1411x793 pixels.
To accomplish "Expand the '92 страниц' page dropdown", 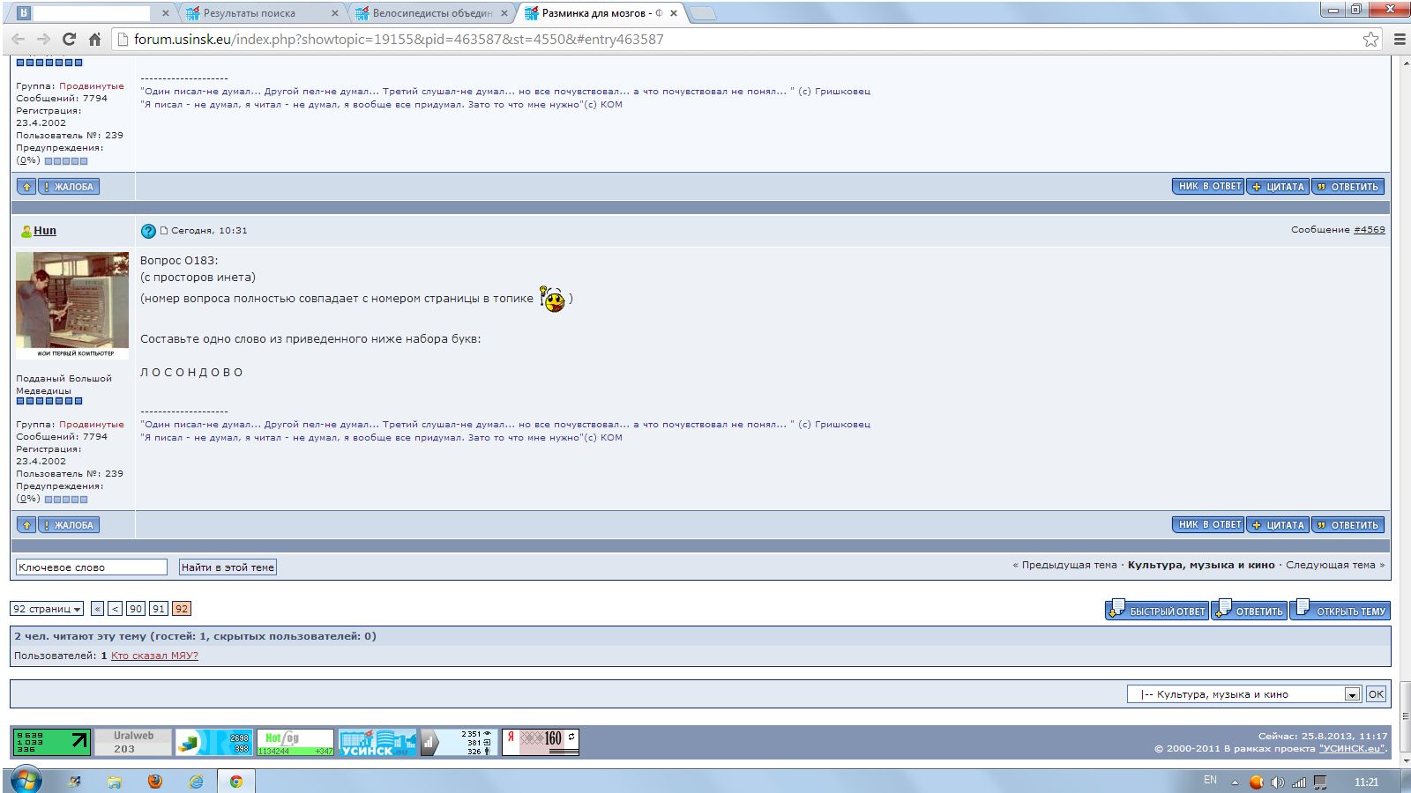I will 47,609.
